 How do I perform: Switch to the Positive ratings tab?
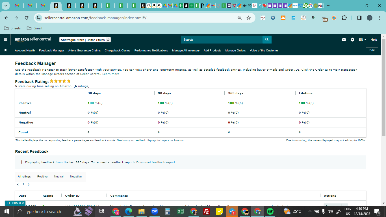42,177
